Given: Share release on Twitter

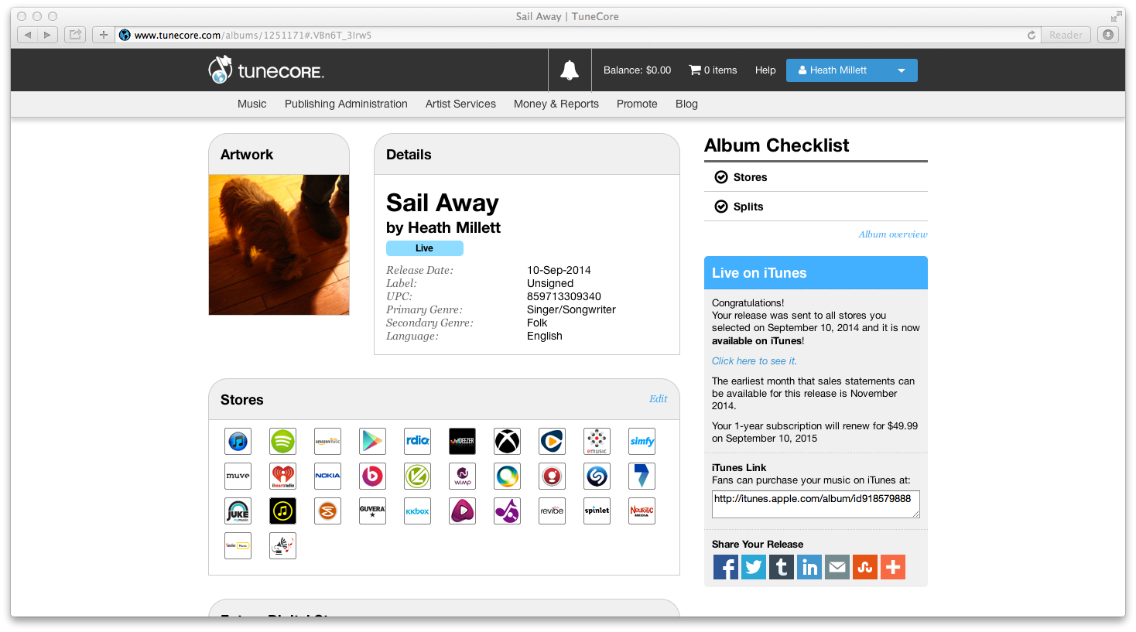Looking at the screenshot, I should [x=754, y=567].
